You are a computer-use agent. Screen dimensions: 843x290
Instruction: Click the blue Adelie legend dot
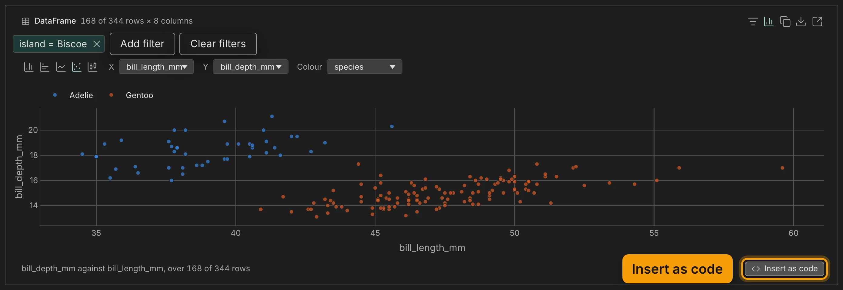coord(55,95)
